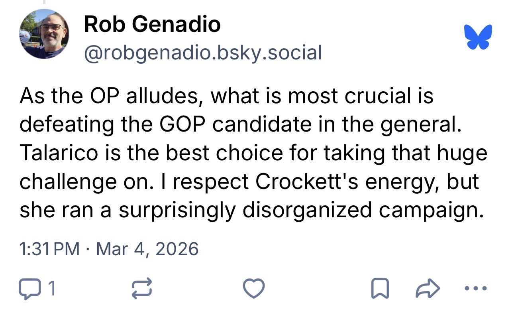514x313 pixels.
Task: Visit the @robgenadio.bsky.social handle link
Action: tap(202, 53)
